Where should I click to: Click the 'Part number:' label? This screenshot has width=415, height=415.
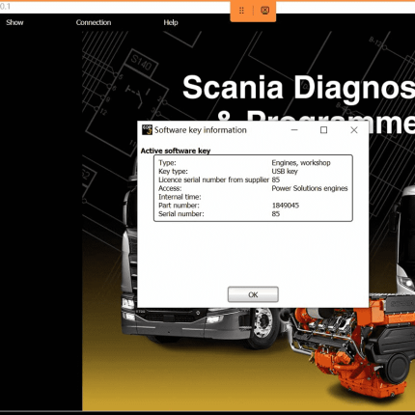(179, 206)
